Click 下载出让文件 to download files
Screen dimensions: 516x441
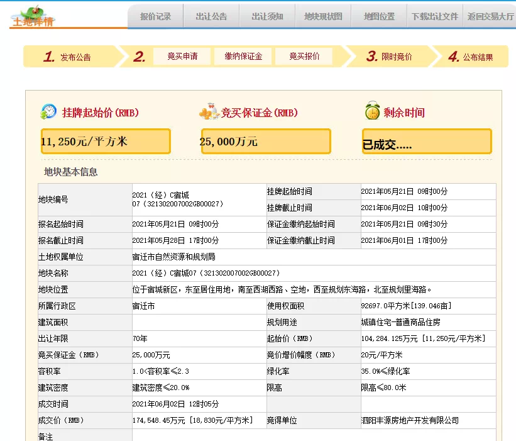pos(435,17)
